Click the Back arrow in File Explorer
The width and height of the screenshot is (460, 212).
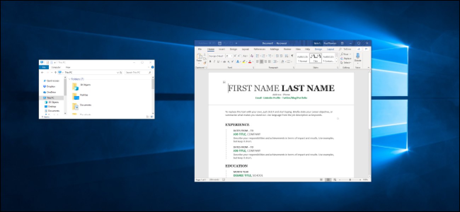42,72
